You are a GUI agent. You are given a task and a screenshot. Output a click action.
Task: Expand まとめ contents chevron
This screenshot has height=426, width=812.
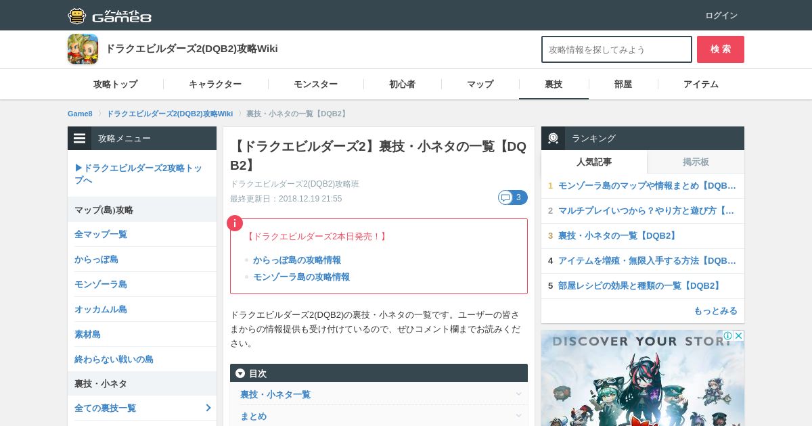pyautogui.click(x=518, y=416)
